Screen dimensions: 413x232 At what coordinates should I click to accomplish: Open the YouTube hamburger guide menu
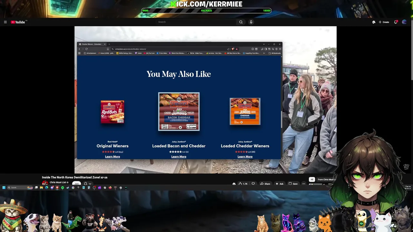5,22
